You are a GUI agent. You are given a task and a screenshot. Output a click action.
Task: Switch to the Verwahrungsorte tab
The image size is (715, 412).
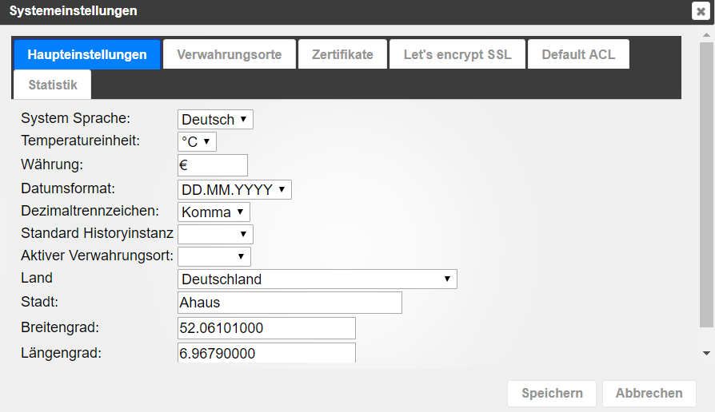point(229,55)
